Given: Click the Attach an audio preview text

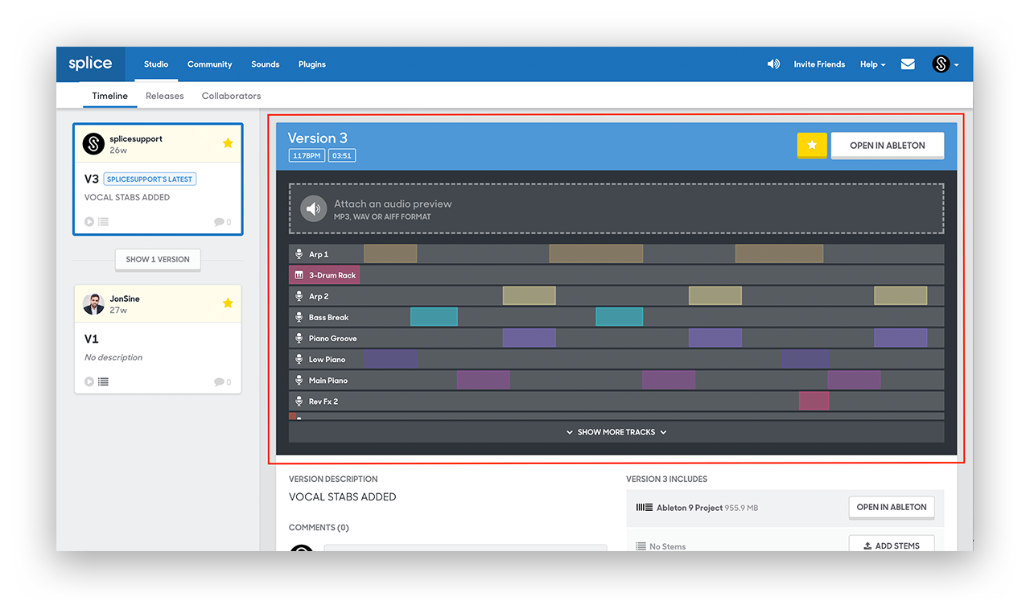Looking at the screenshot, I should coord(393,204).
